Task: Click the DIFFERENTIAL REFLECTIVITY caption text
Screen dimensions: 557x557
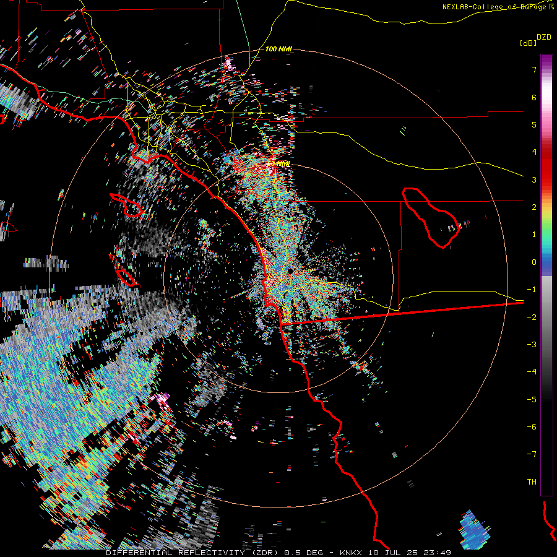Action: tap(176, 553)
